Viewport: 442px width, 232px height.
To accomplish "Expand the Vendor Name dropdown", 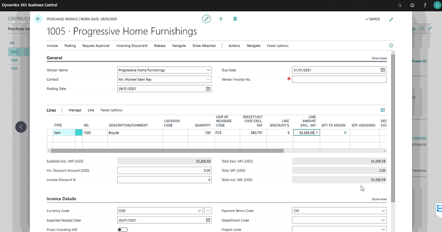I will (208, 70).
